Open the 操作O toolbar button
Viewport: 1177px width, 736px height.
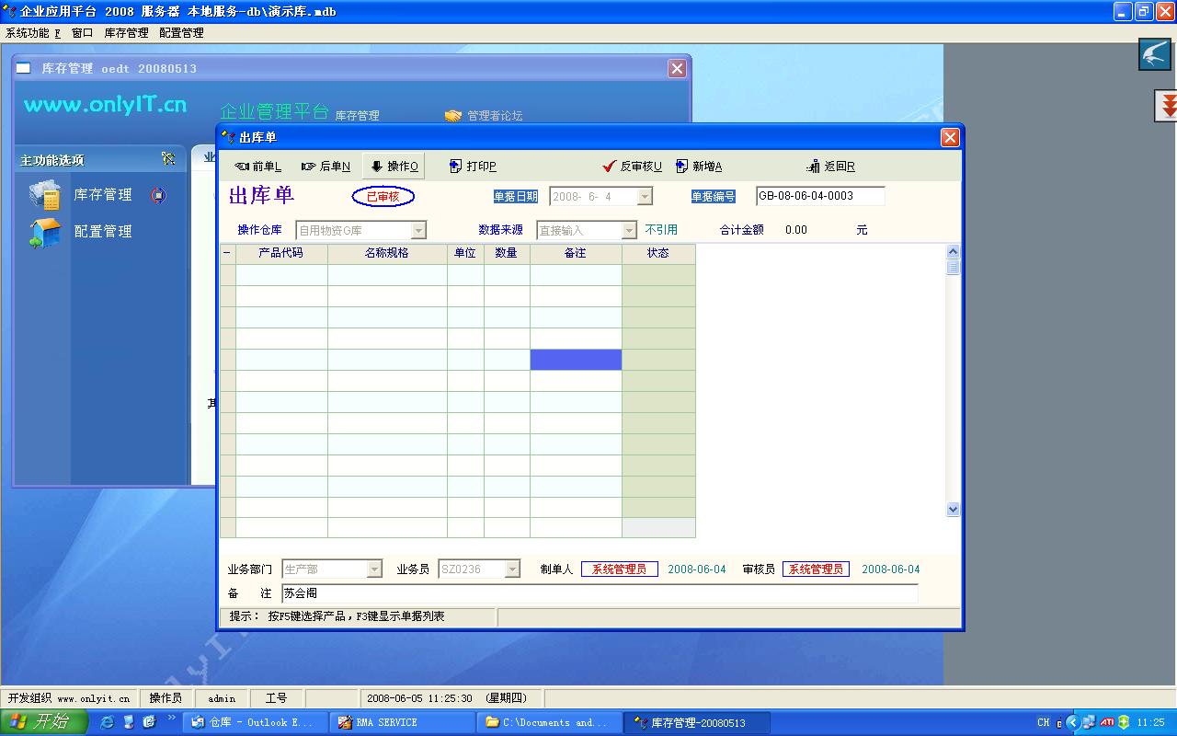coord(394,167)
